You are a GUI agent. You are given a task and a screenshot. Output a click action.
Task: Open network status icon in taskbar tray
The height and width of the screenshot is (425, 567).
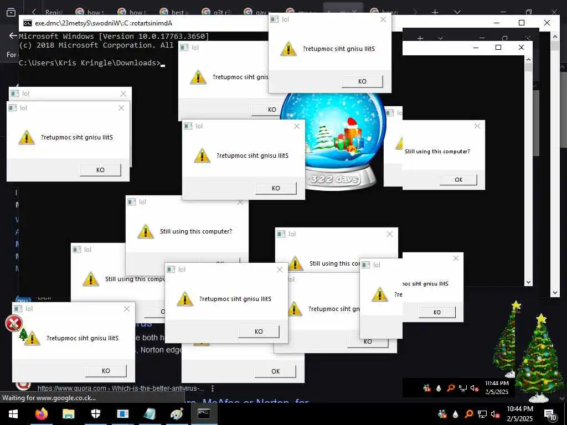click(482, 414)
